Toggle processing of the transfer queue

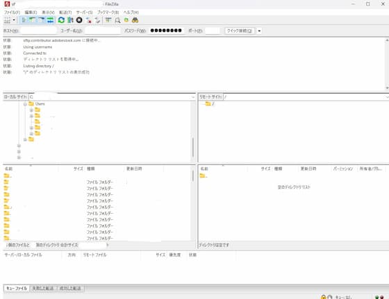[70, 20]
